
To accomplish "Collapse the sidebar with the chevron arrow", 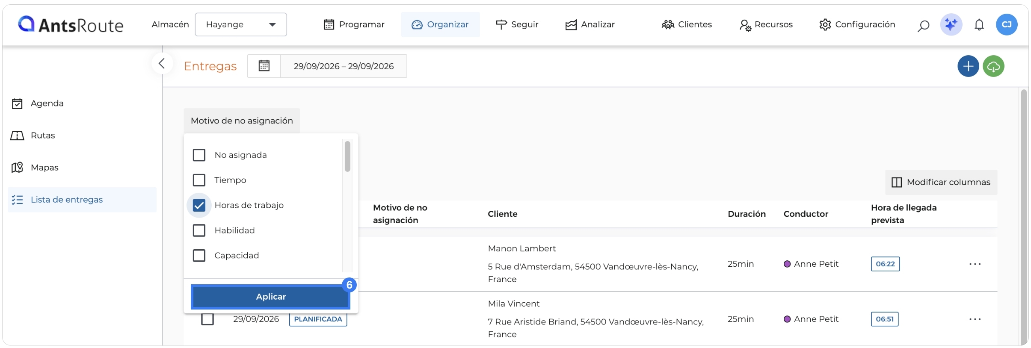I will point(162,63).
